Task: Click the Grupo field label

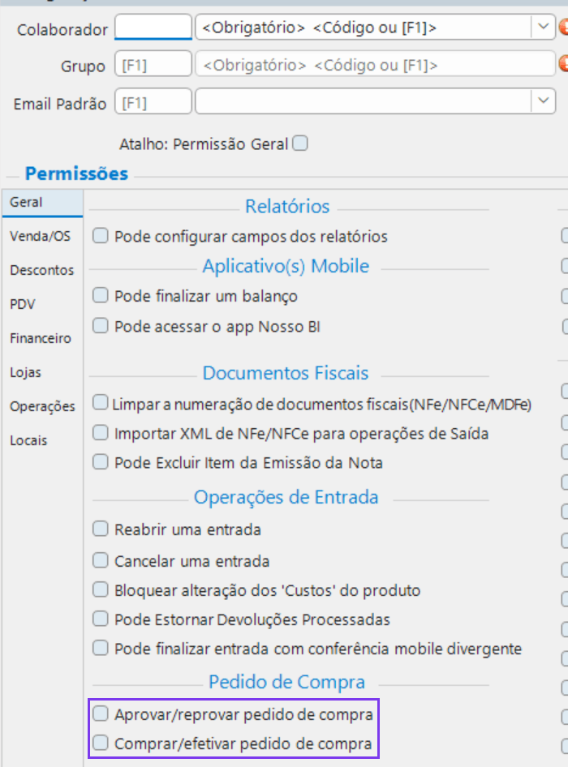Action: (x=83, y=66)
